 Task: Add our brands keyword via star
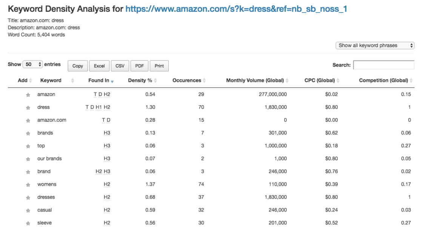pos(28,159)
